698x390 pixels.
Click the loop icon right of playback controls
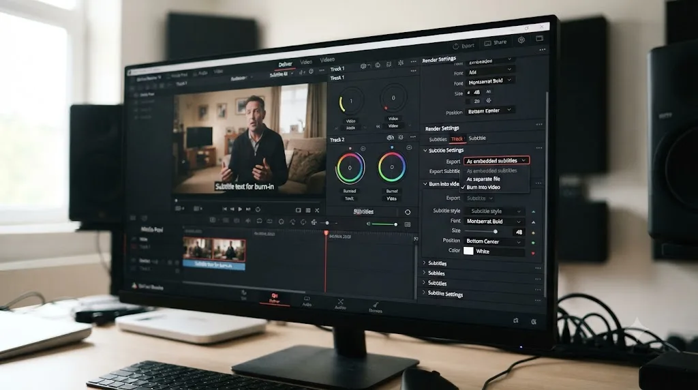point(258,209)
